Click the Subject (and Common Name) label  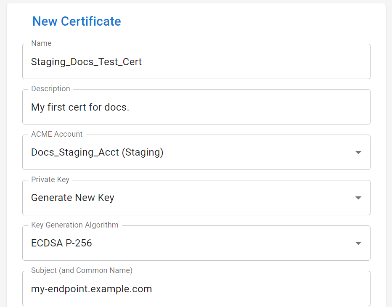point(82,270)
